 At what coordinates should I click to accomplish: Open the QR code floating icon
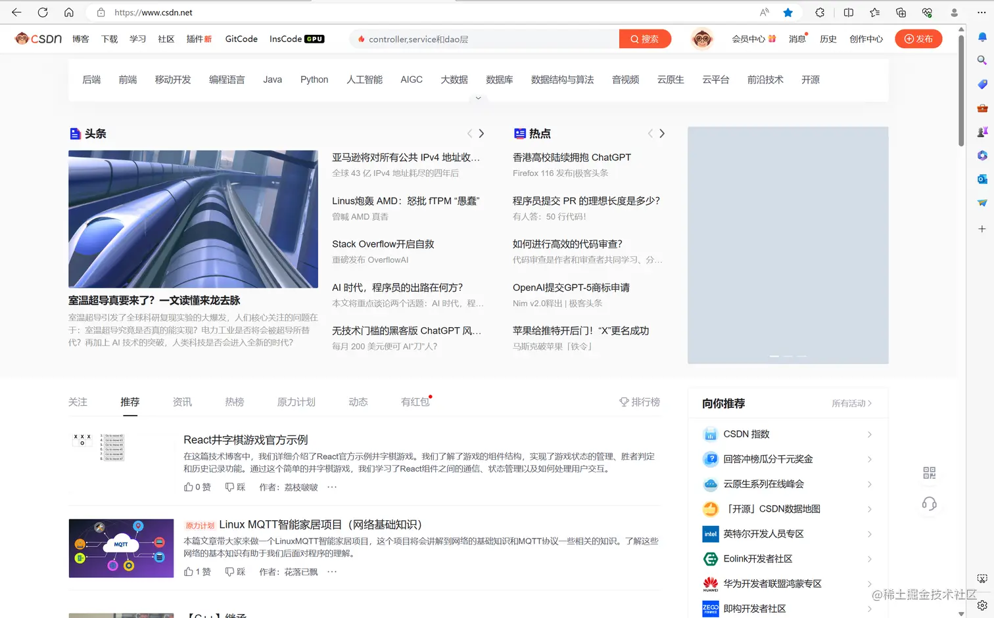tap(929, 473)
